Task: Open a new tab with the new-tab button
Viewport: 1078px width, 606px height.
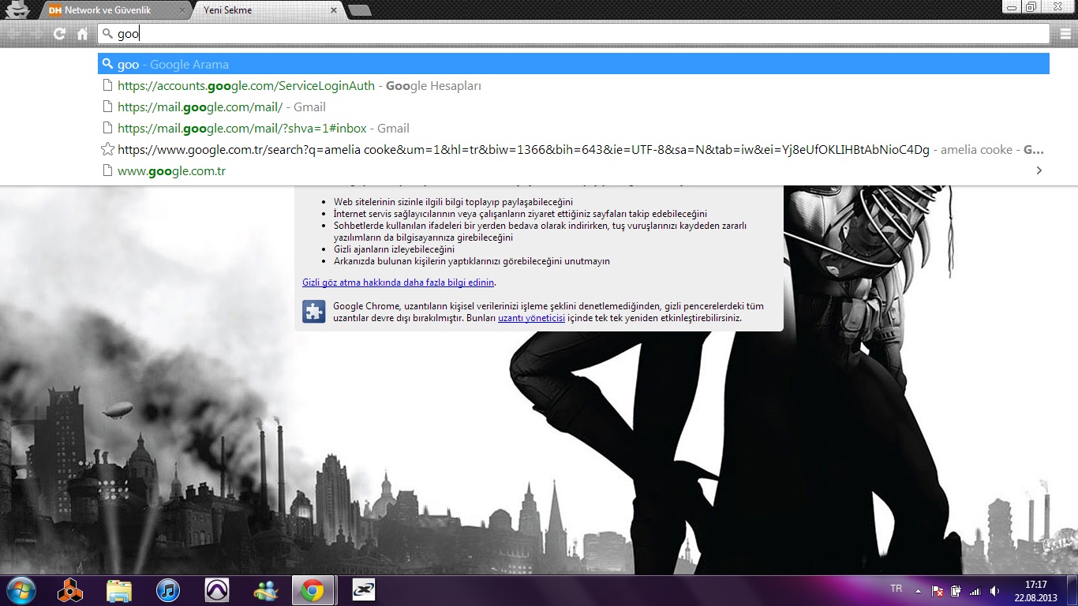Action: pyautogui.click(x=360, y=10)
